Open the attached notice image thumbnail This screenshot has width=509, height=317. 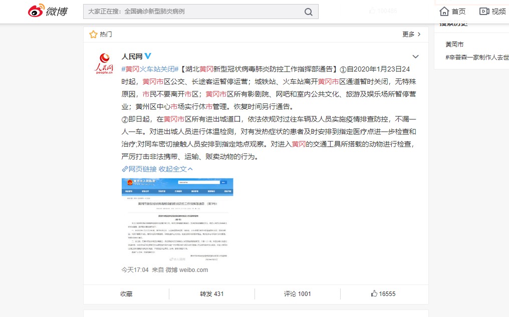177,220
